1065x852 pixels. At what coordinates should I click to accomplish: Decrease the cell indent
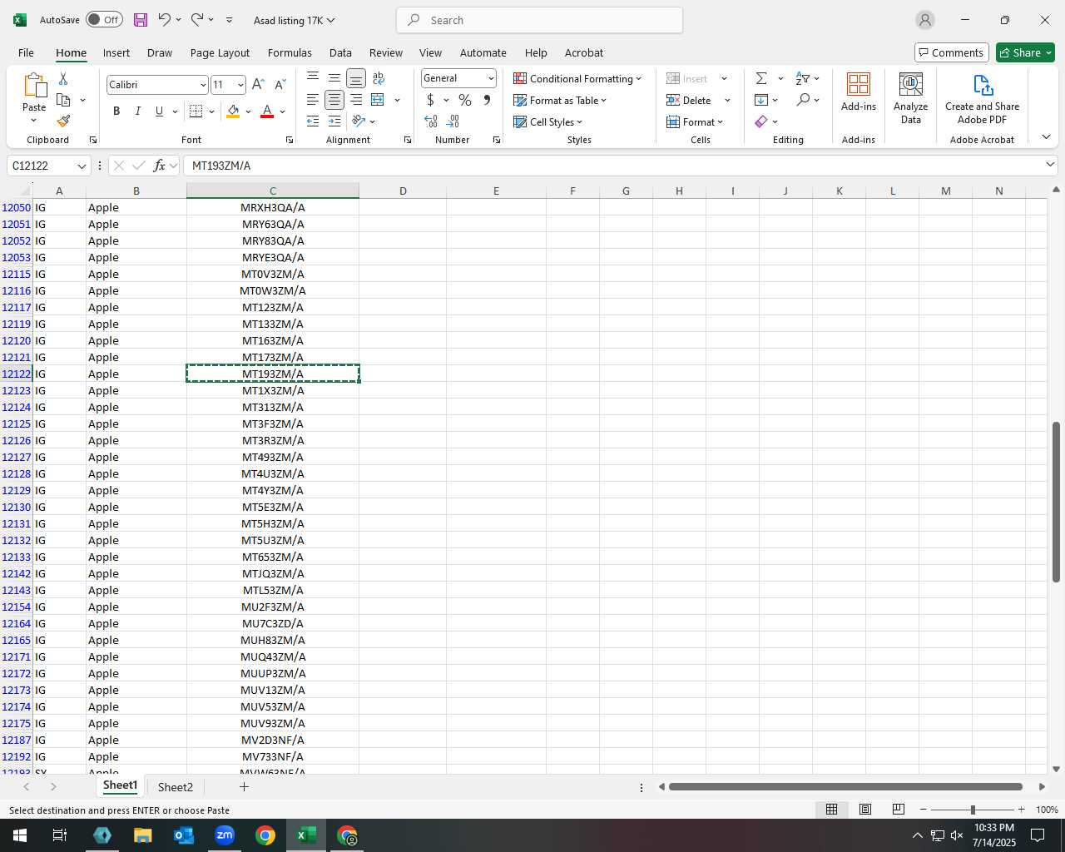(x=313, y=121)
